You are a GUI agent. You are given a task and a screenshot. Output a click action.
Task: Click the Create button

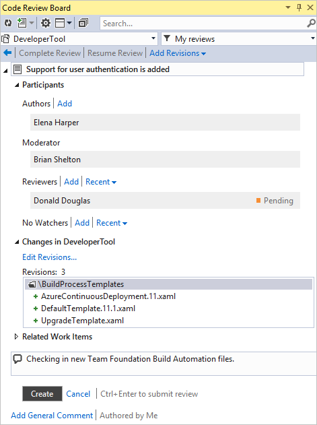coord(42,393)
